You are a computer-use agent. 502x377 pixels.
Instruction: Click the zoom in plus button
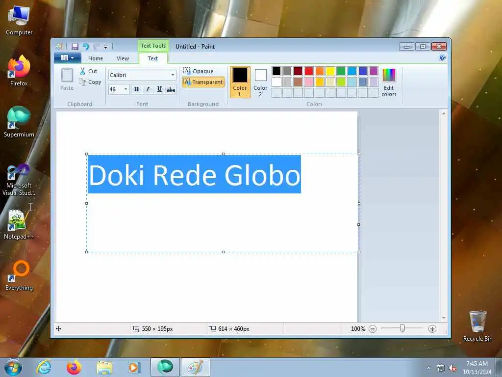(432, 329)
